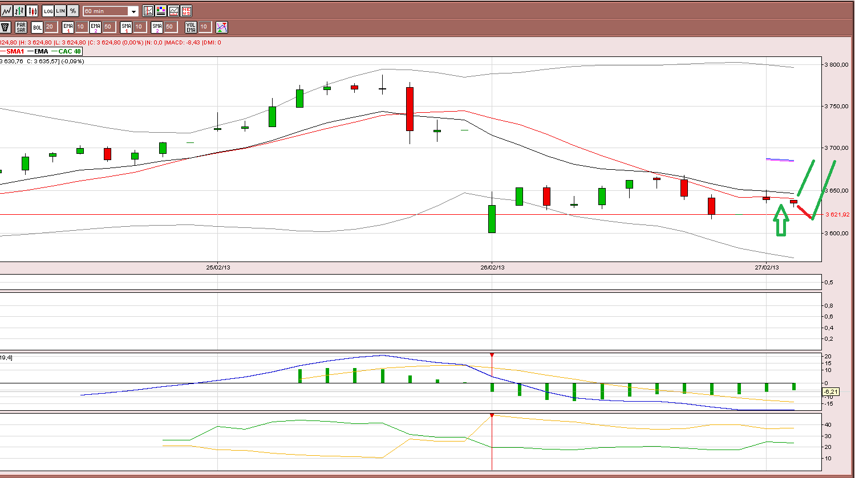Toggle the PAR SAR indicator

[21, 27]
